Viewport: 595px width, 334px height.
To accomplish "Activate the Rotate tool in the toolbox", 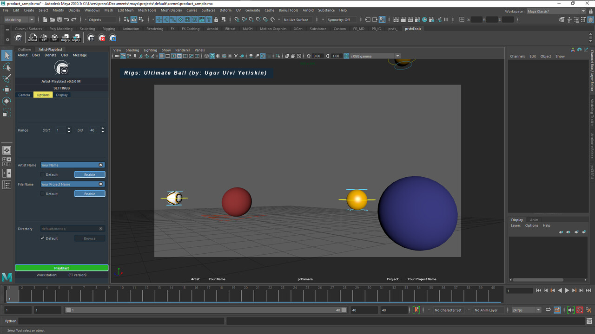I will click(7, 101).
